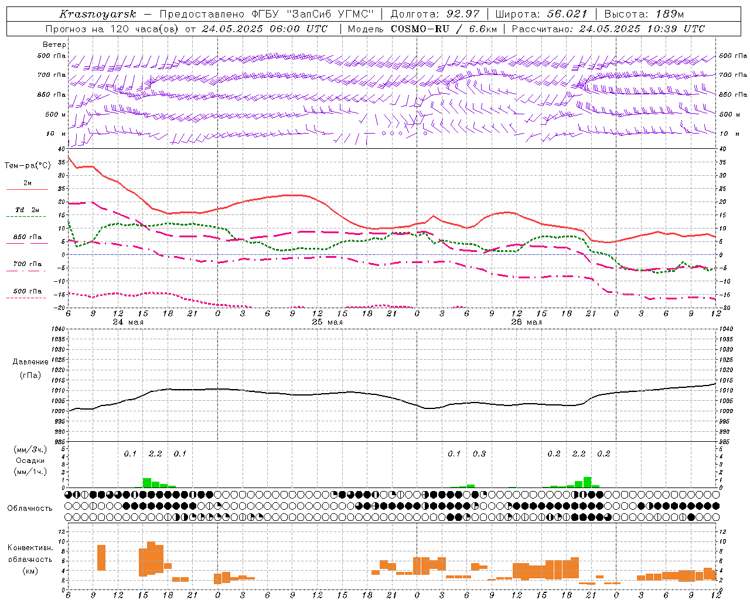This screenshot has width=750, height=600.
Task: Click the Конвективн. облачность (км) label
Action: 30,559
